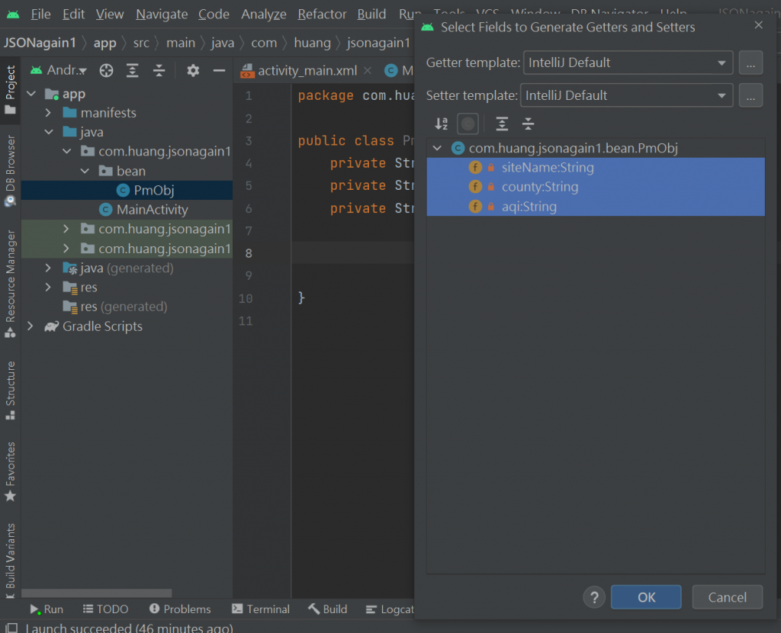Hide the Project panel with minus icon
781x633 pixels.
pyautogui.click(x=219, y=71)
